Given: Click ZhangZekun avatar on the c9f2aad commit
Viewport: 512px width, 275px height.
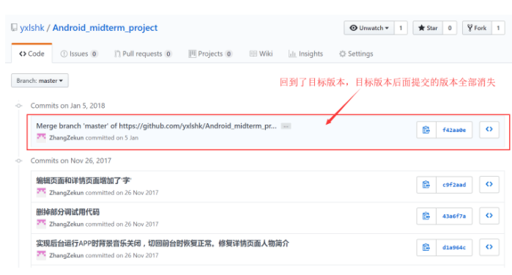Looking at the screenshot, I should click(x=41, y=192).
